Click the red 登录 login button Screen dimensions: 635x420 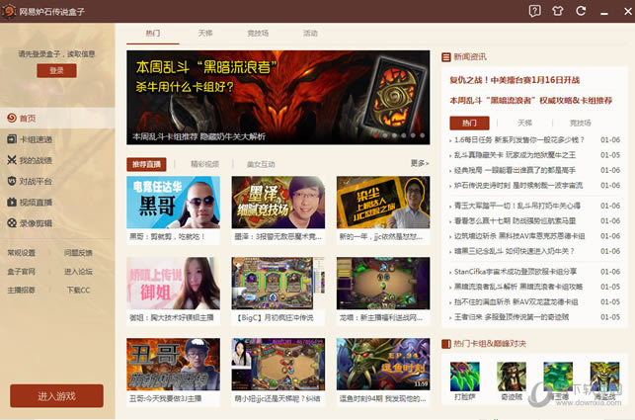56,71
